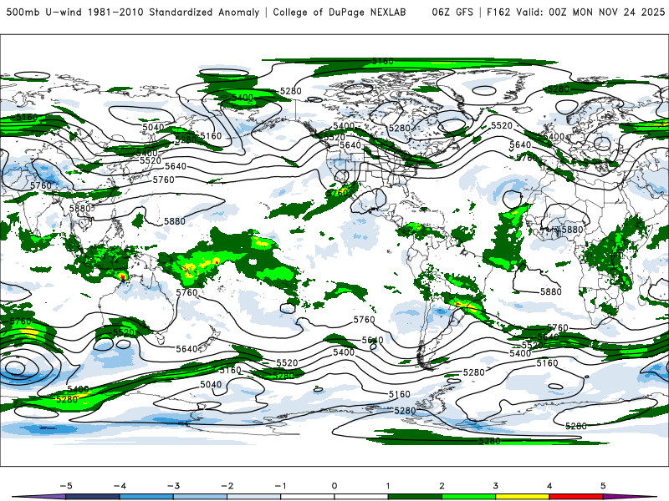The width and height of the screenshot is (669, 501).
Task: Select the pale blue -2 to -1 colorbar segment
Action: click(x=254, y=497)
